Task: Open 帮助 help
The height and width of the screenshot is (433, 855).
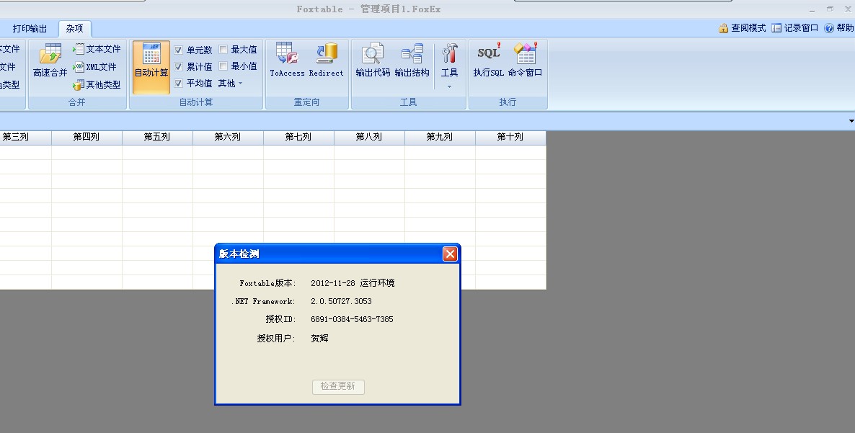Action: pos(838,28)
